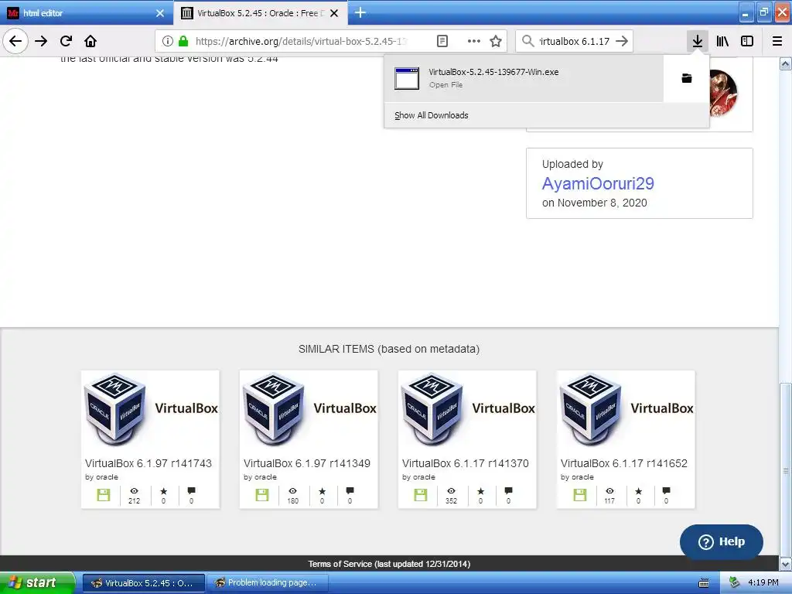Open a new browser tab
The width and height of the screenshot is (792, 594).
coord(360,12)
